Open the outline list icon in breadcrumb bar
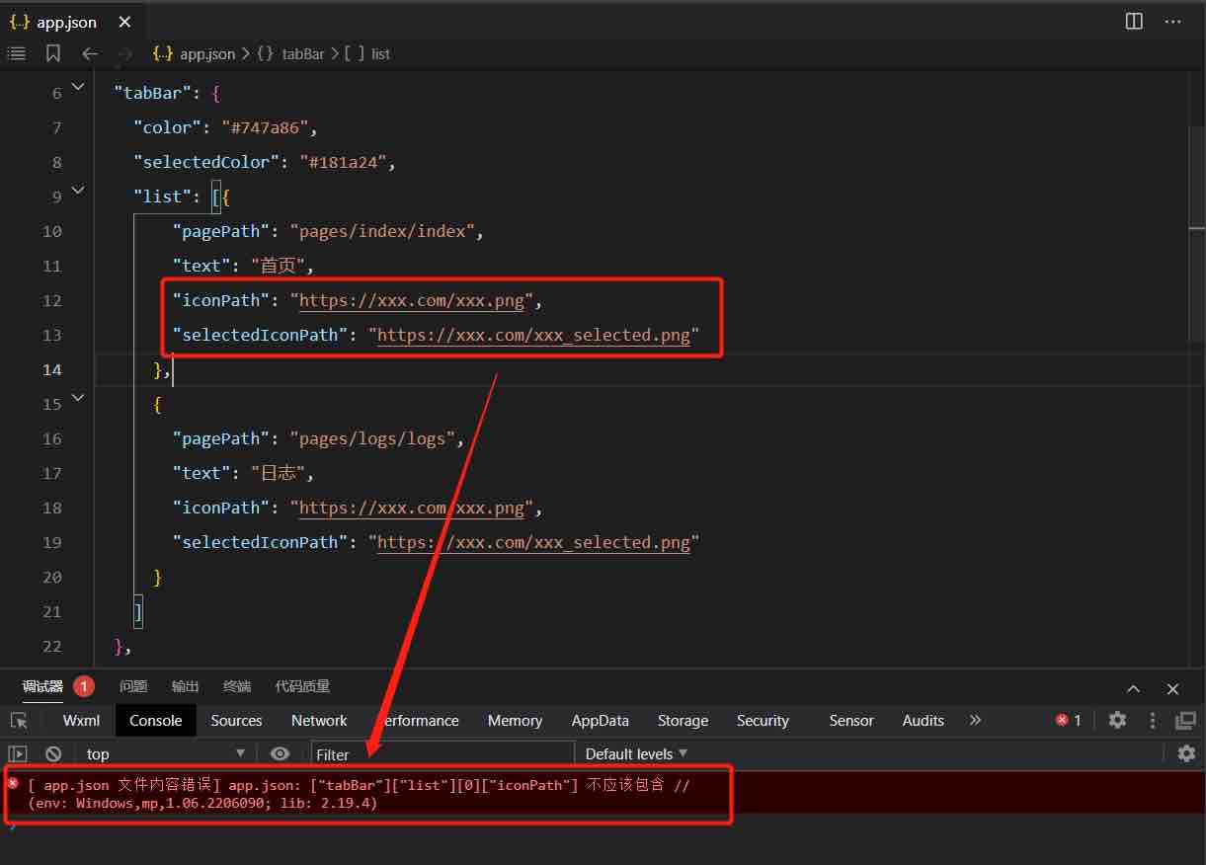This screenshot has height=865, width=1206. tap(17, 53)
